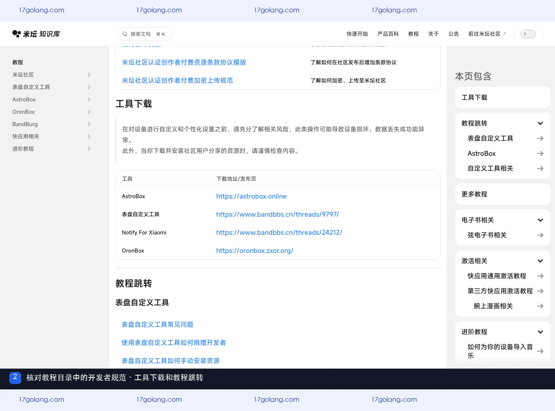Viewport: 555px width, 411px height.
Task: Click the arrow next to 腕上漫画相关
Action: click(x=540, y=306)
